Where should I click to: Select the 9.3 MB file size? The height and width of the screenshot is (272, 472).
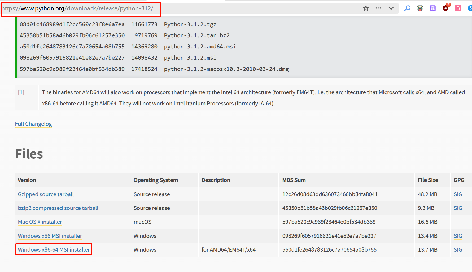(x=426, y=208)
